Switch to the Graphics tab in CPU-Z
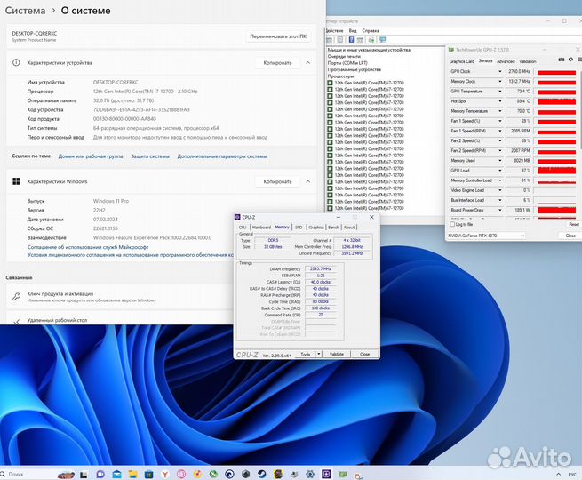 (315, 228)
